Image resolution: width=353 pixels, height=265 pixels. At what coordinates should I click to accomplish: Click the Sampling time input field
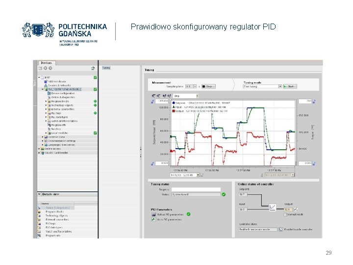[x=189, y=86]
